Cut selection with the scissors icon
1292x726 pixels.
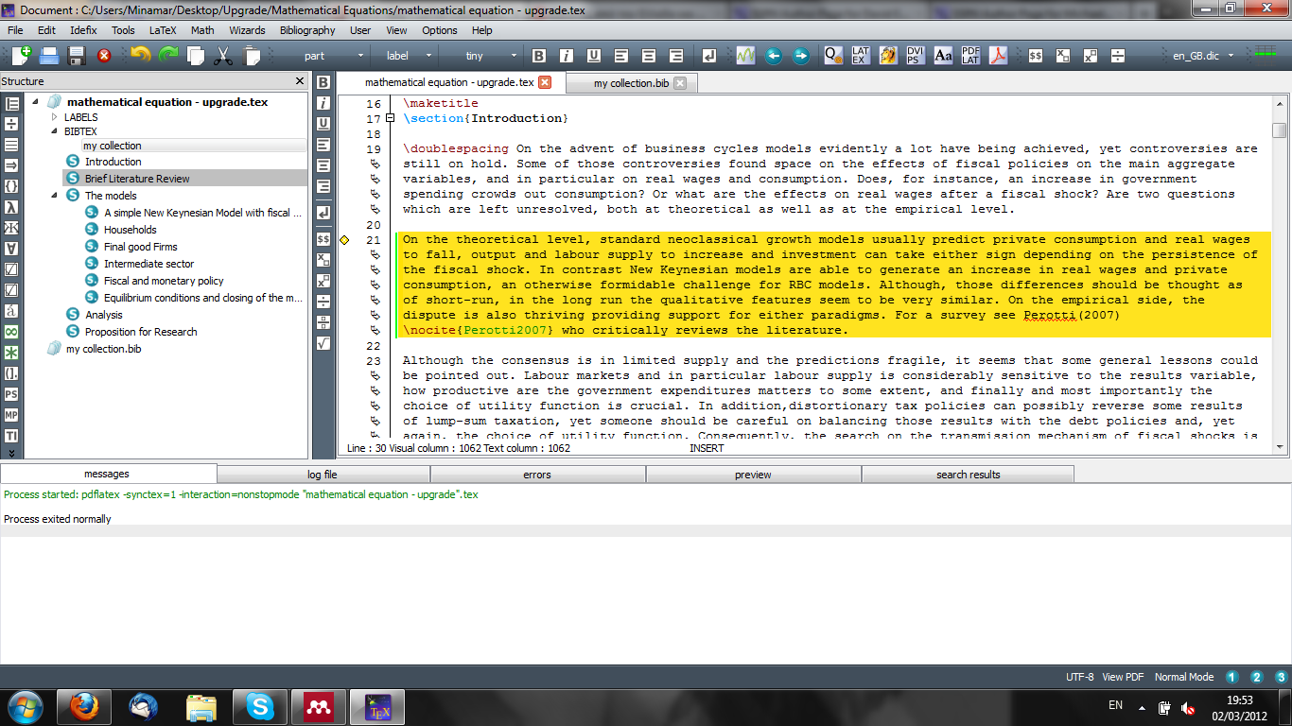pyautogui.click(x=223, y=56)
